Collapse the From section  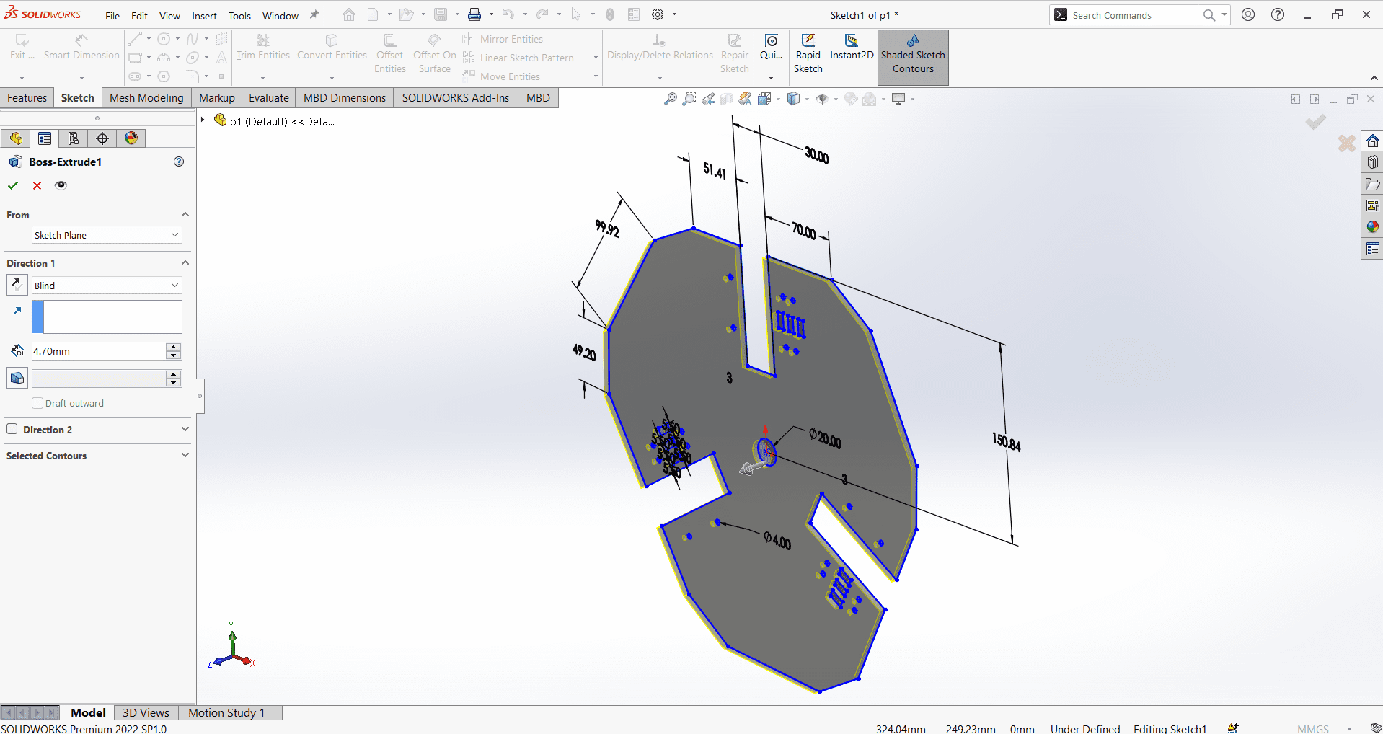(185, 215)
